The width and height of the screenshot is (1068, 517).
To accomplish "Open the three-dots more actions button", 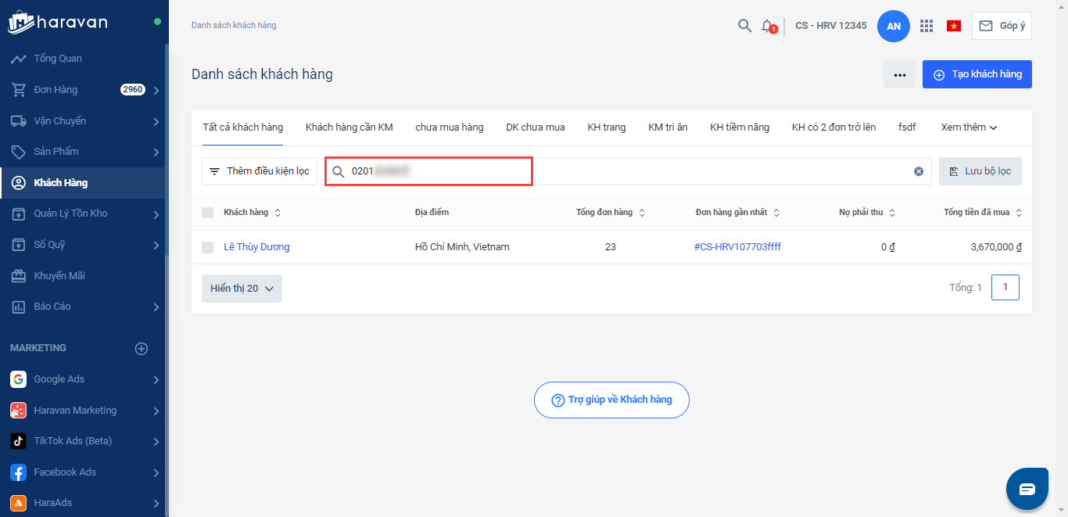I will coord(900,75).
